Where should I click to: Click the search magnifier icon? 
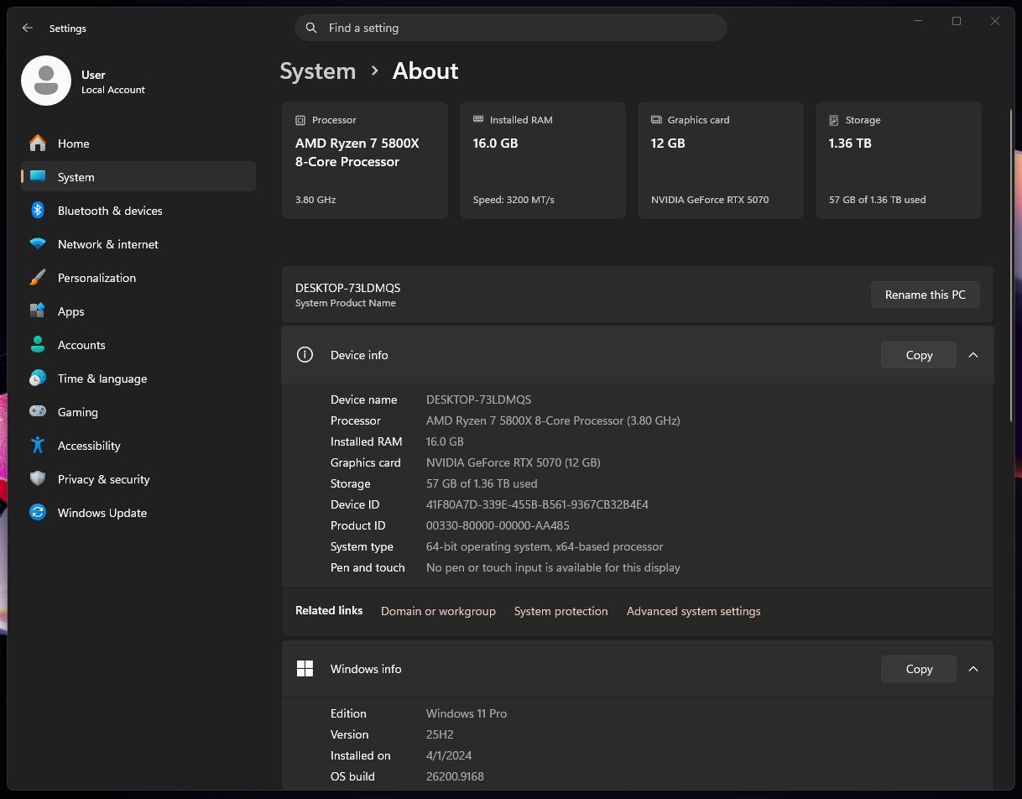pos(311,28)
